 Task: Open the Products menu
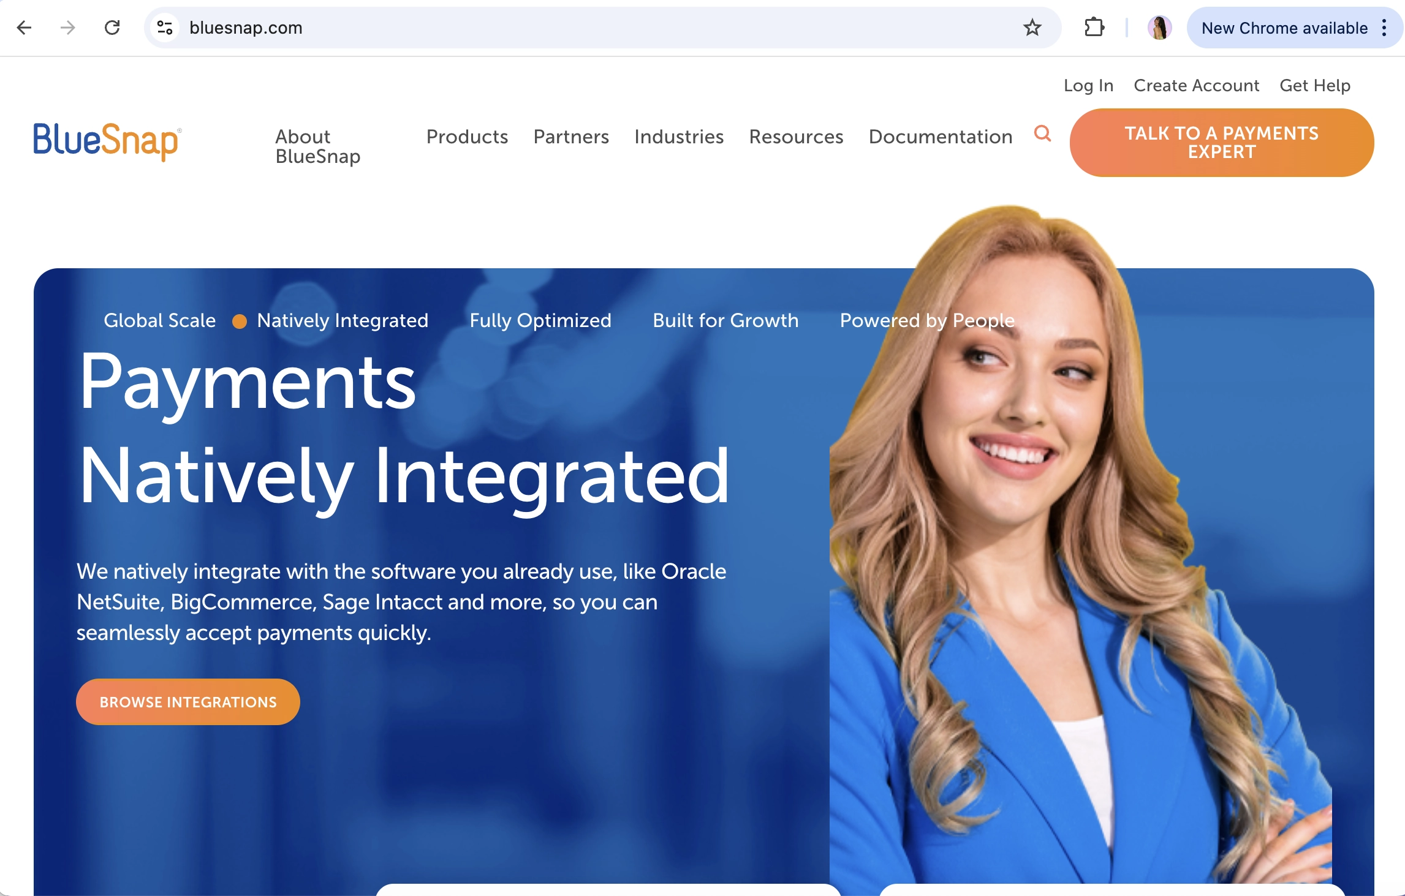pos(467,137)
